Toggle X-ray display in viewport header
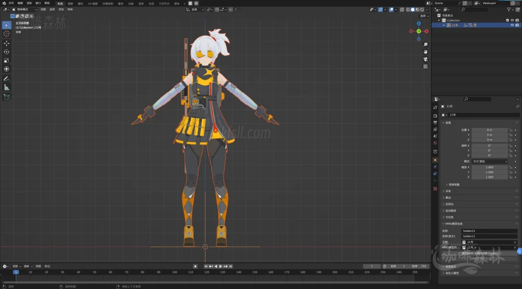 tap(402, 10)
